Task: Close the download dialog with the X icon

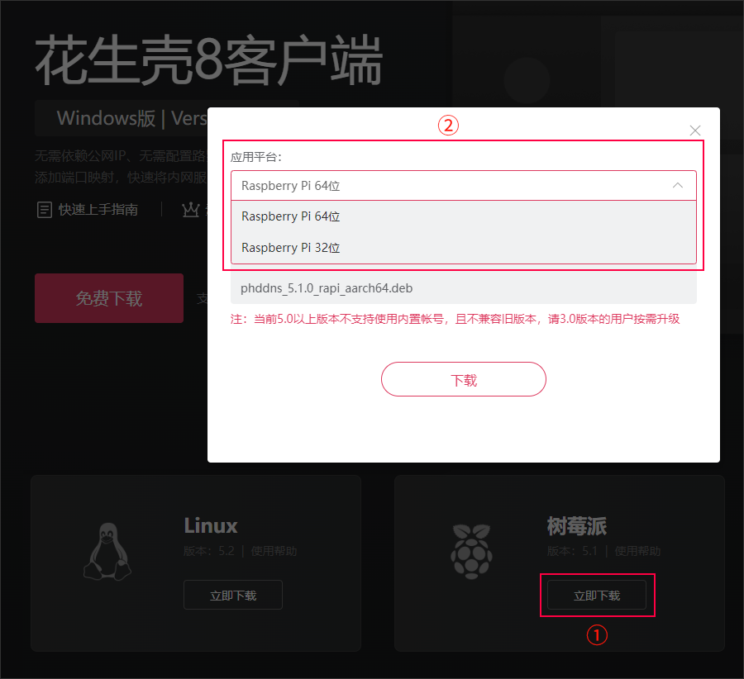Action: tap(695, 131)
